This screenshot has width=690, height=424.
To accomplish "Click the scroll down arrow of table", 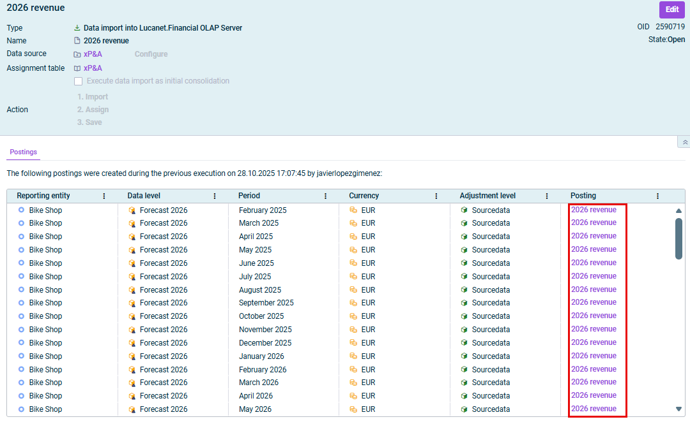I will (x=678, y=409).
